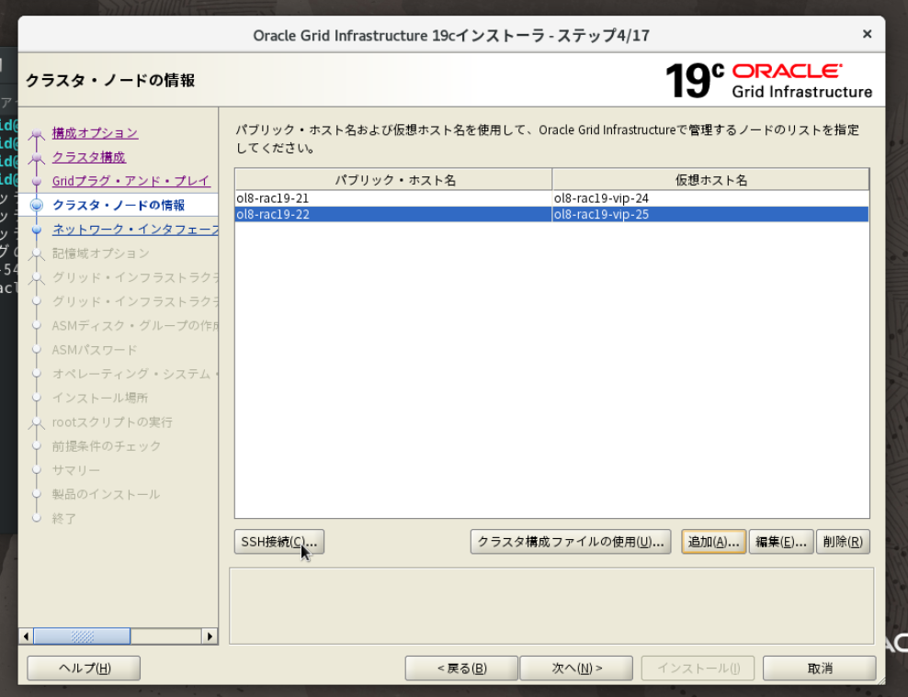Viewport: 908px width, 697px height.
Task: Click the empty message area below the buttons
Action: click(x=551, y=605)
